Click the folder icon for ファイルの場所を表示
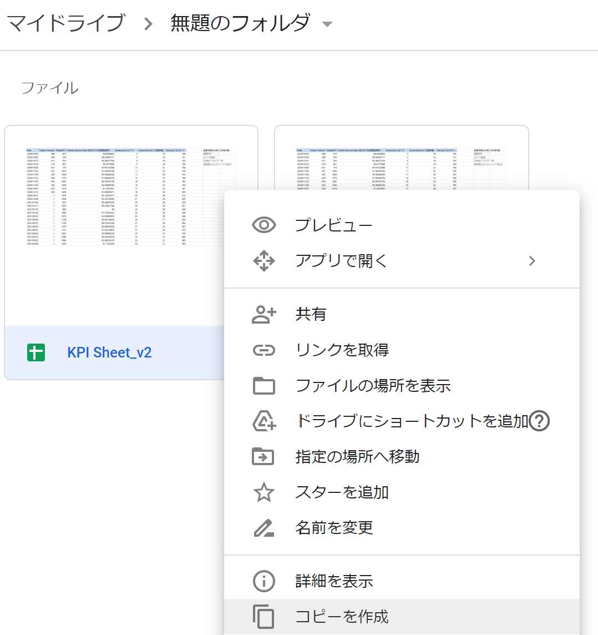Screen dimensions: 598x635 pos(264,386)
